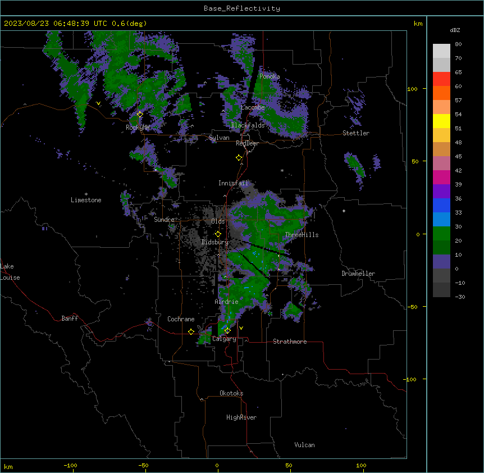The image size is (484, 473).
Task: Select the magenta 39-42 dBZ legend swatch
Action: click(x=441, y=177)
